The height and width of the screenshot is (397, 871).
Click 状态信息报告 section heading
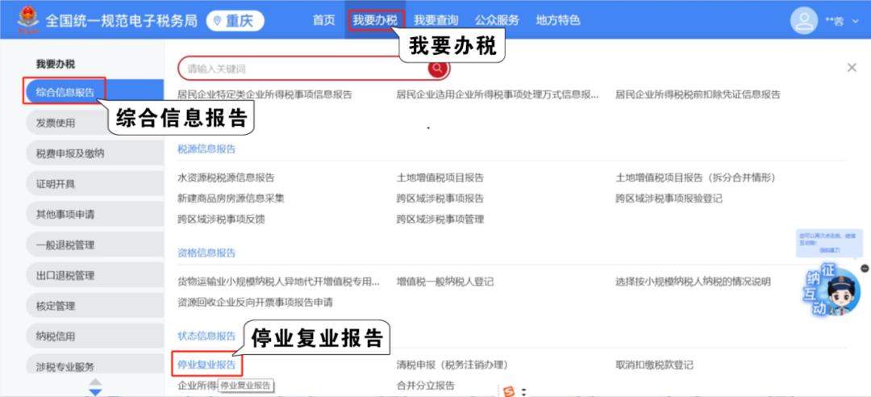click(206, 336)
